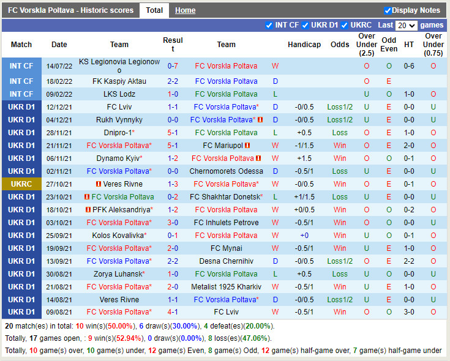
Task: Click the 3-0 HT score in last row
Action: pos(409,311)
